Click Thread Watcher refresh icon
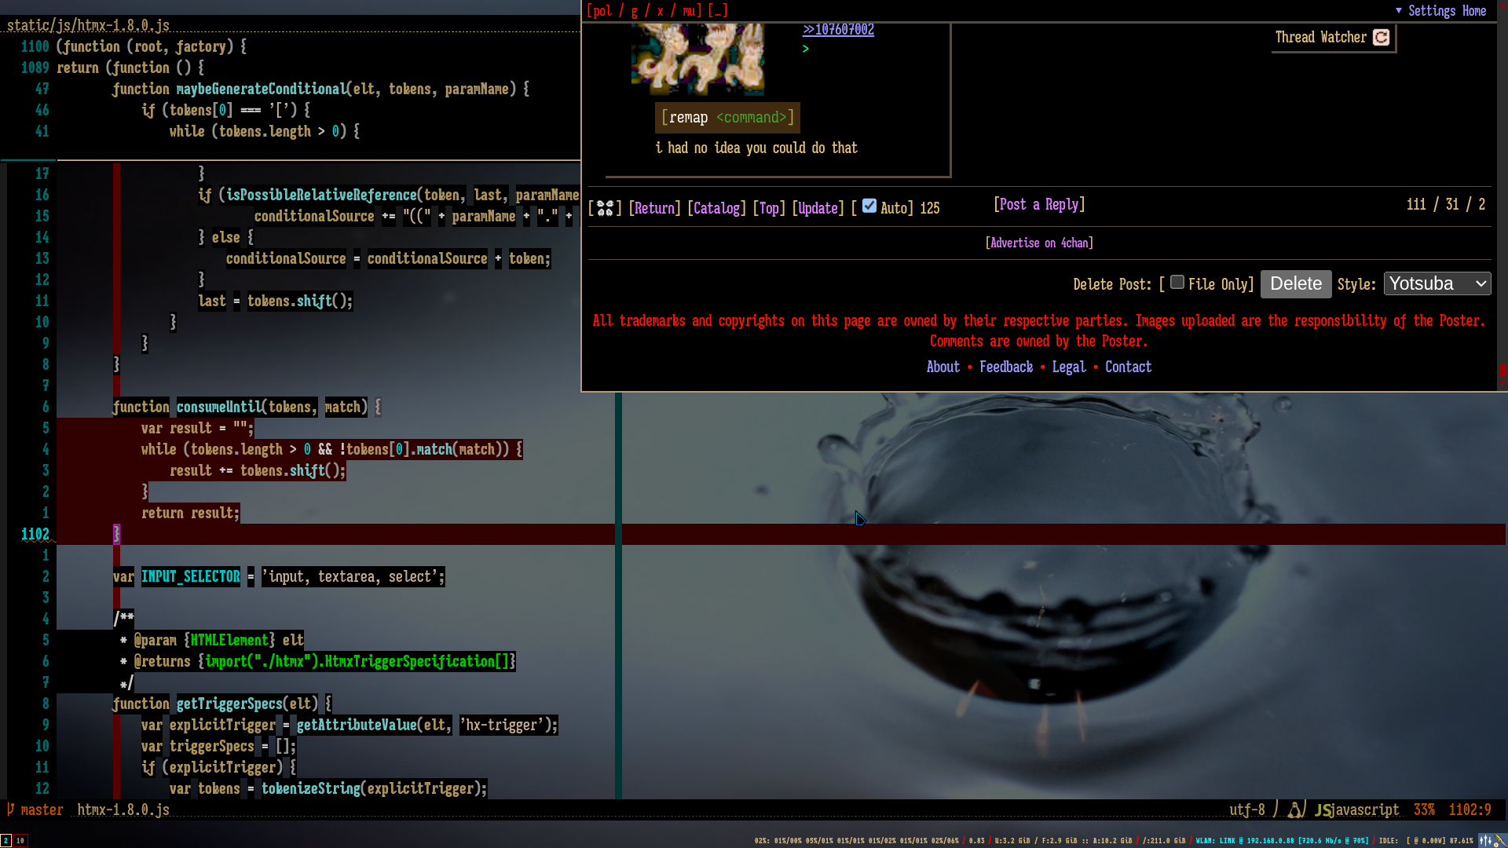Viewport: 1508px width, 848px height. click(x=1381, y=38)
